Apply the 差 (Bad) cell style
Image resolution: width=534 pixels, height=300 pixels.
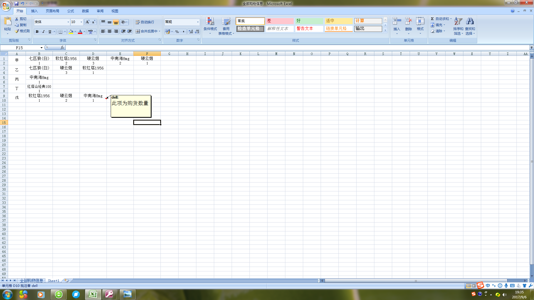[x=280, y=21]
